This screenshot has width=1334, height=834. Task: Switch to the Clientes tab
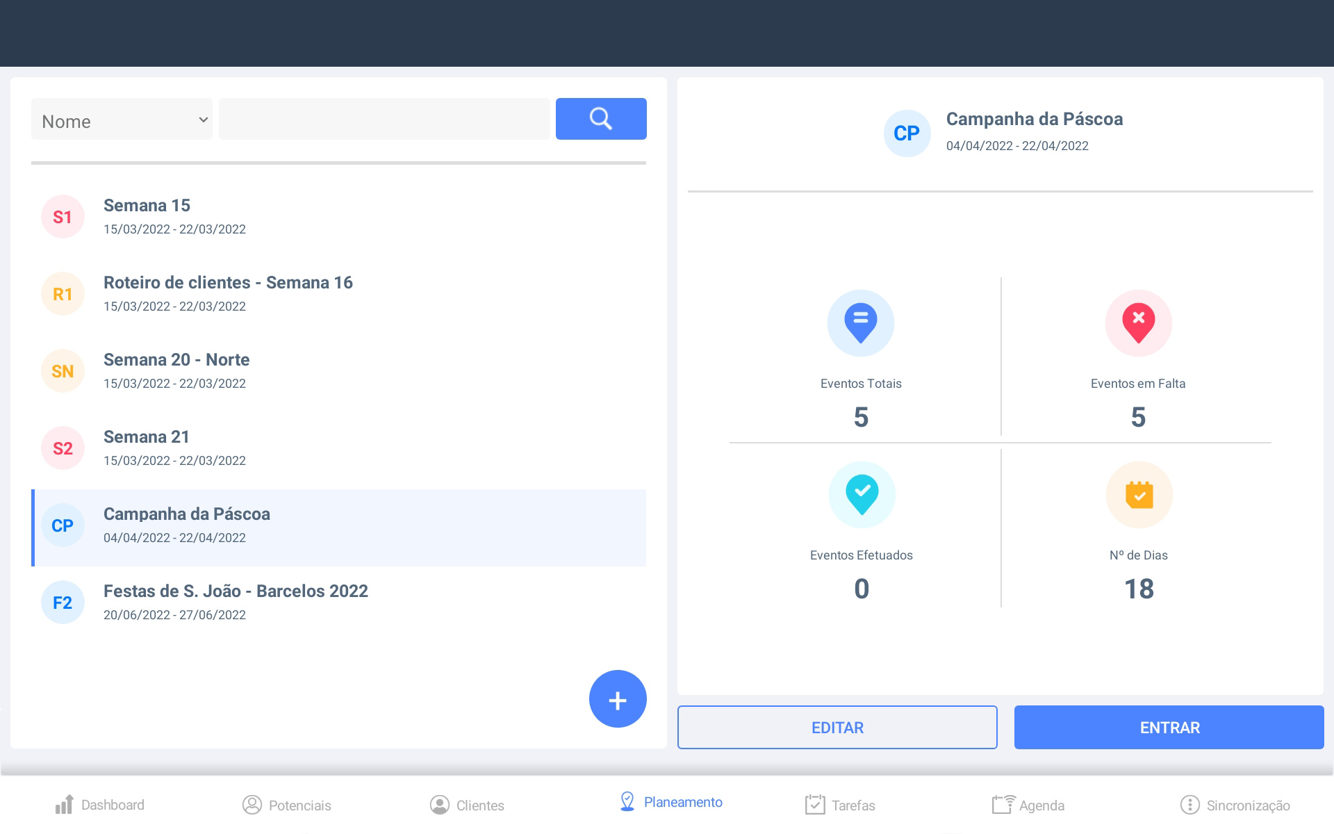(x=467, y=805)
